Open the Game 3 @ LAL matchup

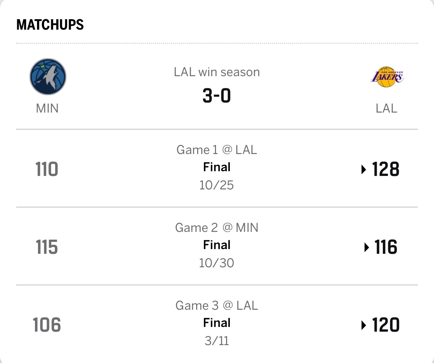(x=217, y=305)
